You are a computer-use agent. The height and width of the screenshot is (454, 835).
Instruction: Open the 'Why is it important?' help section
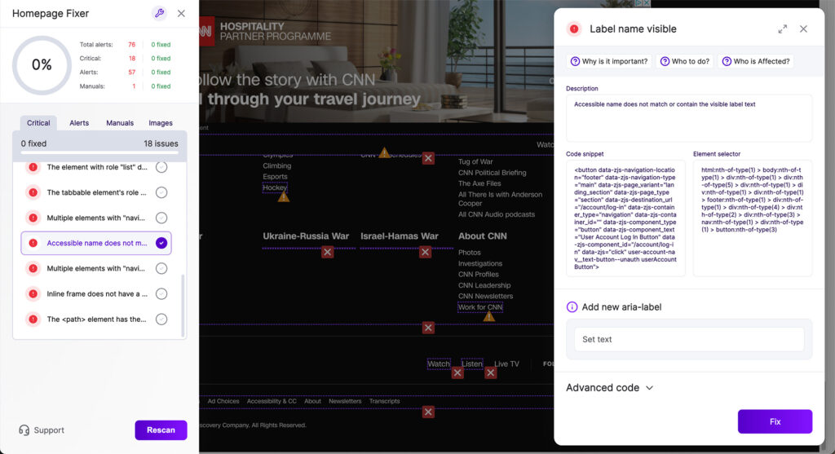(608, 61)
